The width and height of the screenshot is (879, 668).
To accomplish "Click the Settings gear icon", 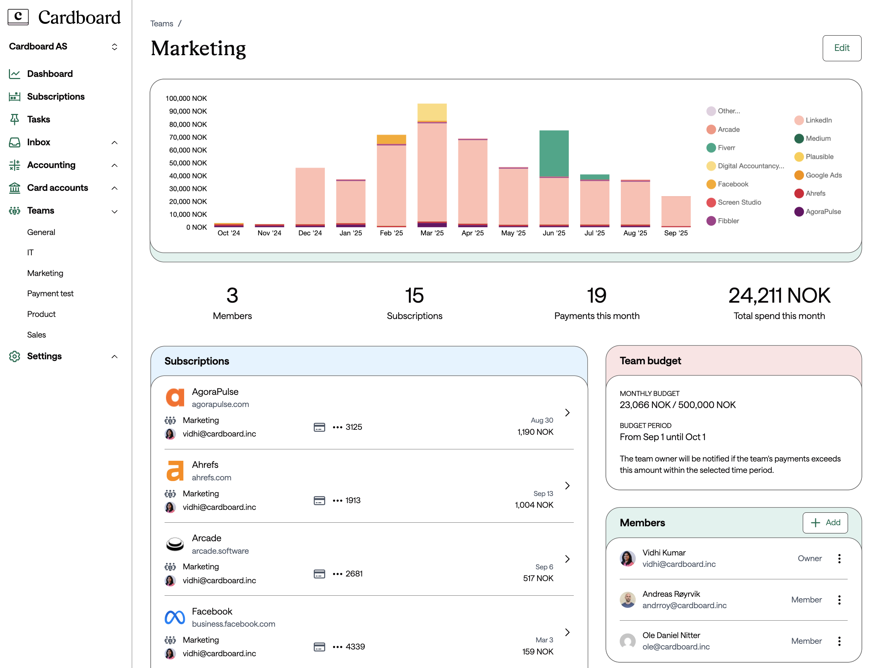I will point(15,356).
